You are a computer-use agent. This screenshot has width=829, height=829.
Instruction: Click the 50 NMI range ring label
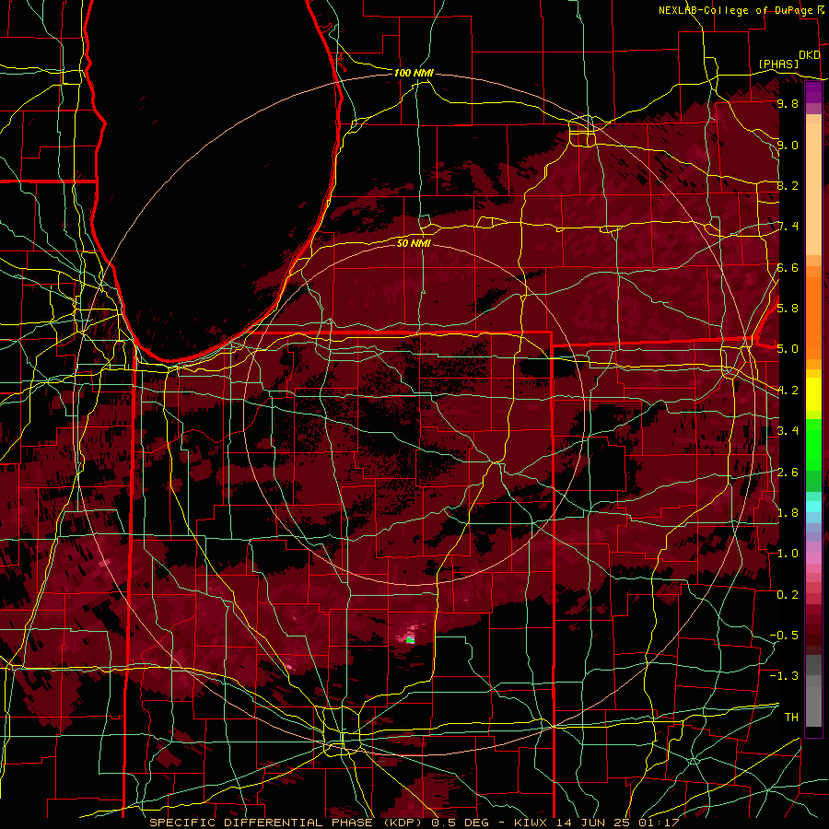point(414,243)
